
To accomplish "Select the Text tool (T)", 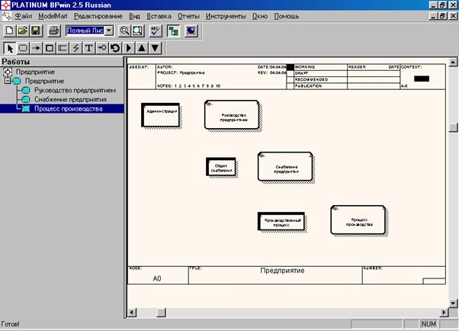I will coord(89,48).
